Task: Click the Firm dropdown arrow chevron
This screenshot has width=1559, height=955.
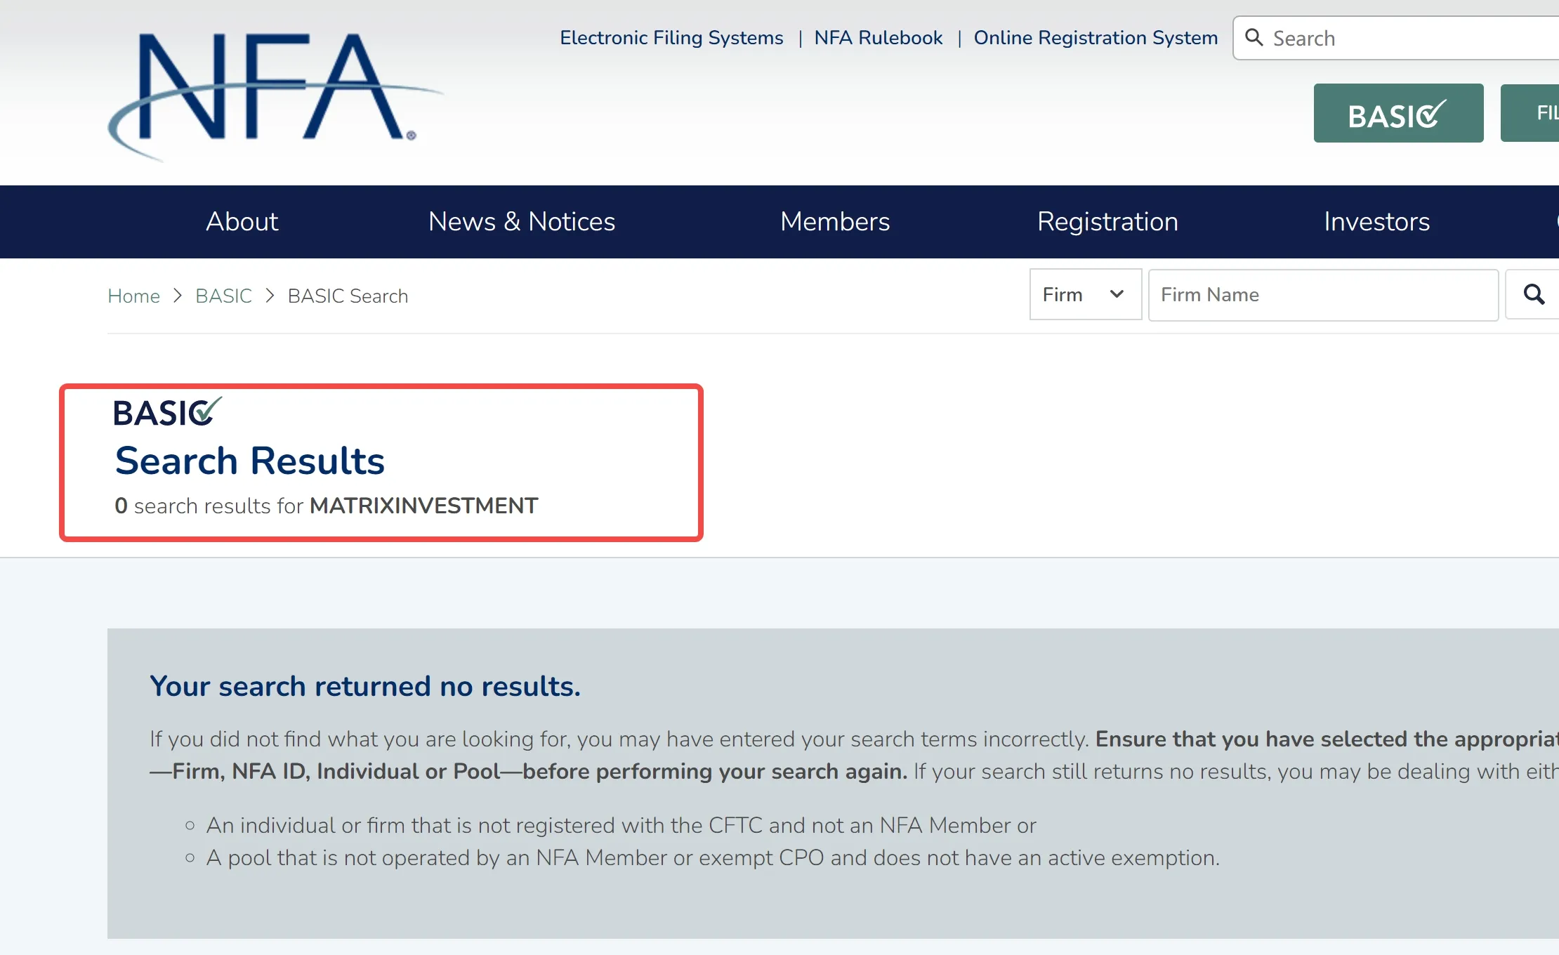Action: pyautogui.click(x=1117, y=294)
